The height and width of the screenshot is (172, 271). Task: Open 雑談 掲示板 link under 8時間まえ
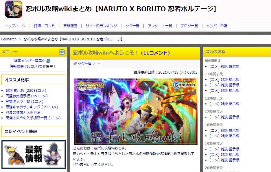click(230, 66)
